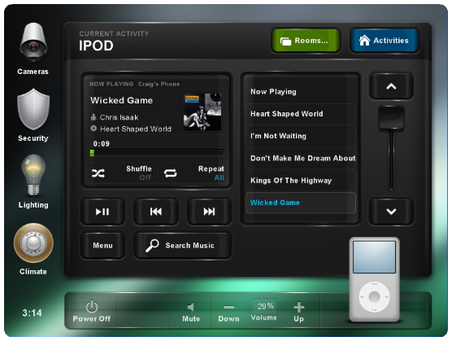Mute the audio
The image size is (452, 341).
[x=191, y=313]
